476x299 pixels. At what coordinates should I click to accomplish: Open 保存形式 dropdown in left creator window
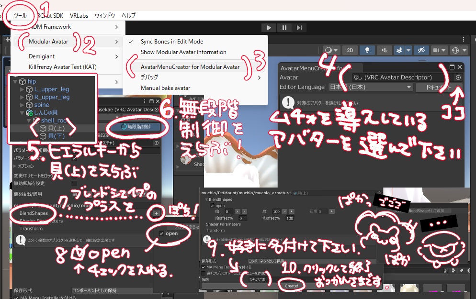113,290
